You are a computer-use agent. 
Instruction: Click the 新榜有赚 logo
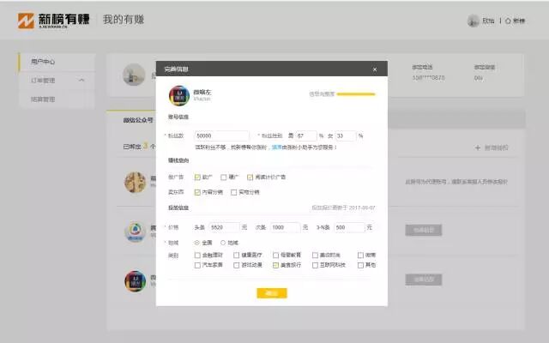53,19
